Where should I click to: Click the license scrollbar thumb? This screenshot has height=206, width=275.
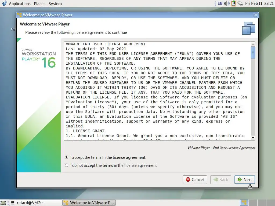point(253,52)
